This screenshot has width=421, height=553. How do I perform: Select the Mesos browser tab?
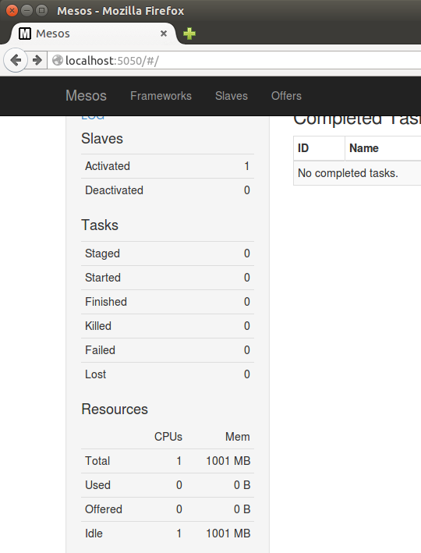[94, 34]
